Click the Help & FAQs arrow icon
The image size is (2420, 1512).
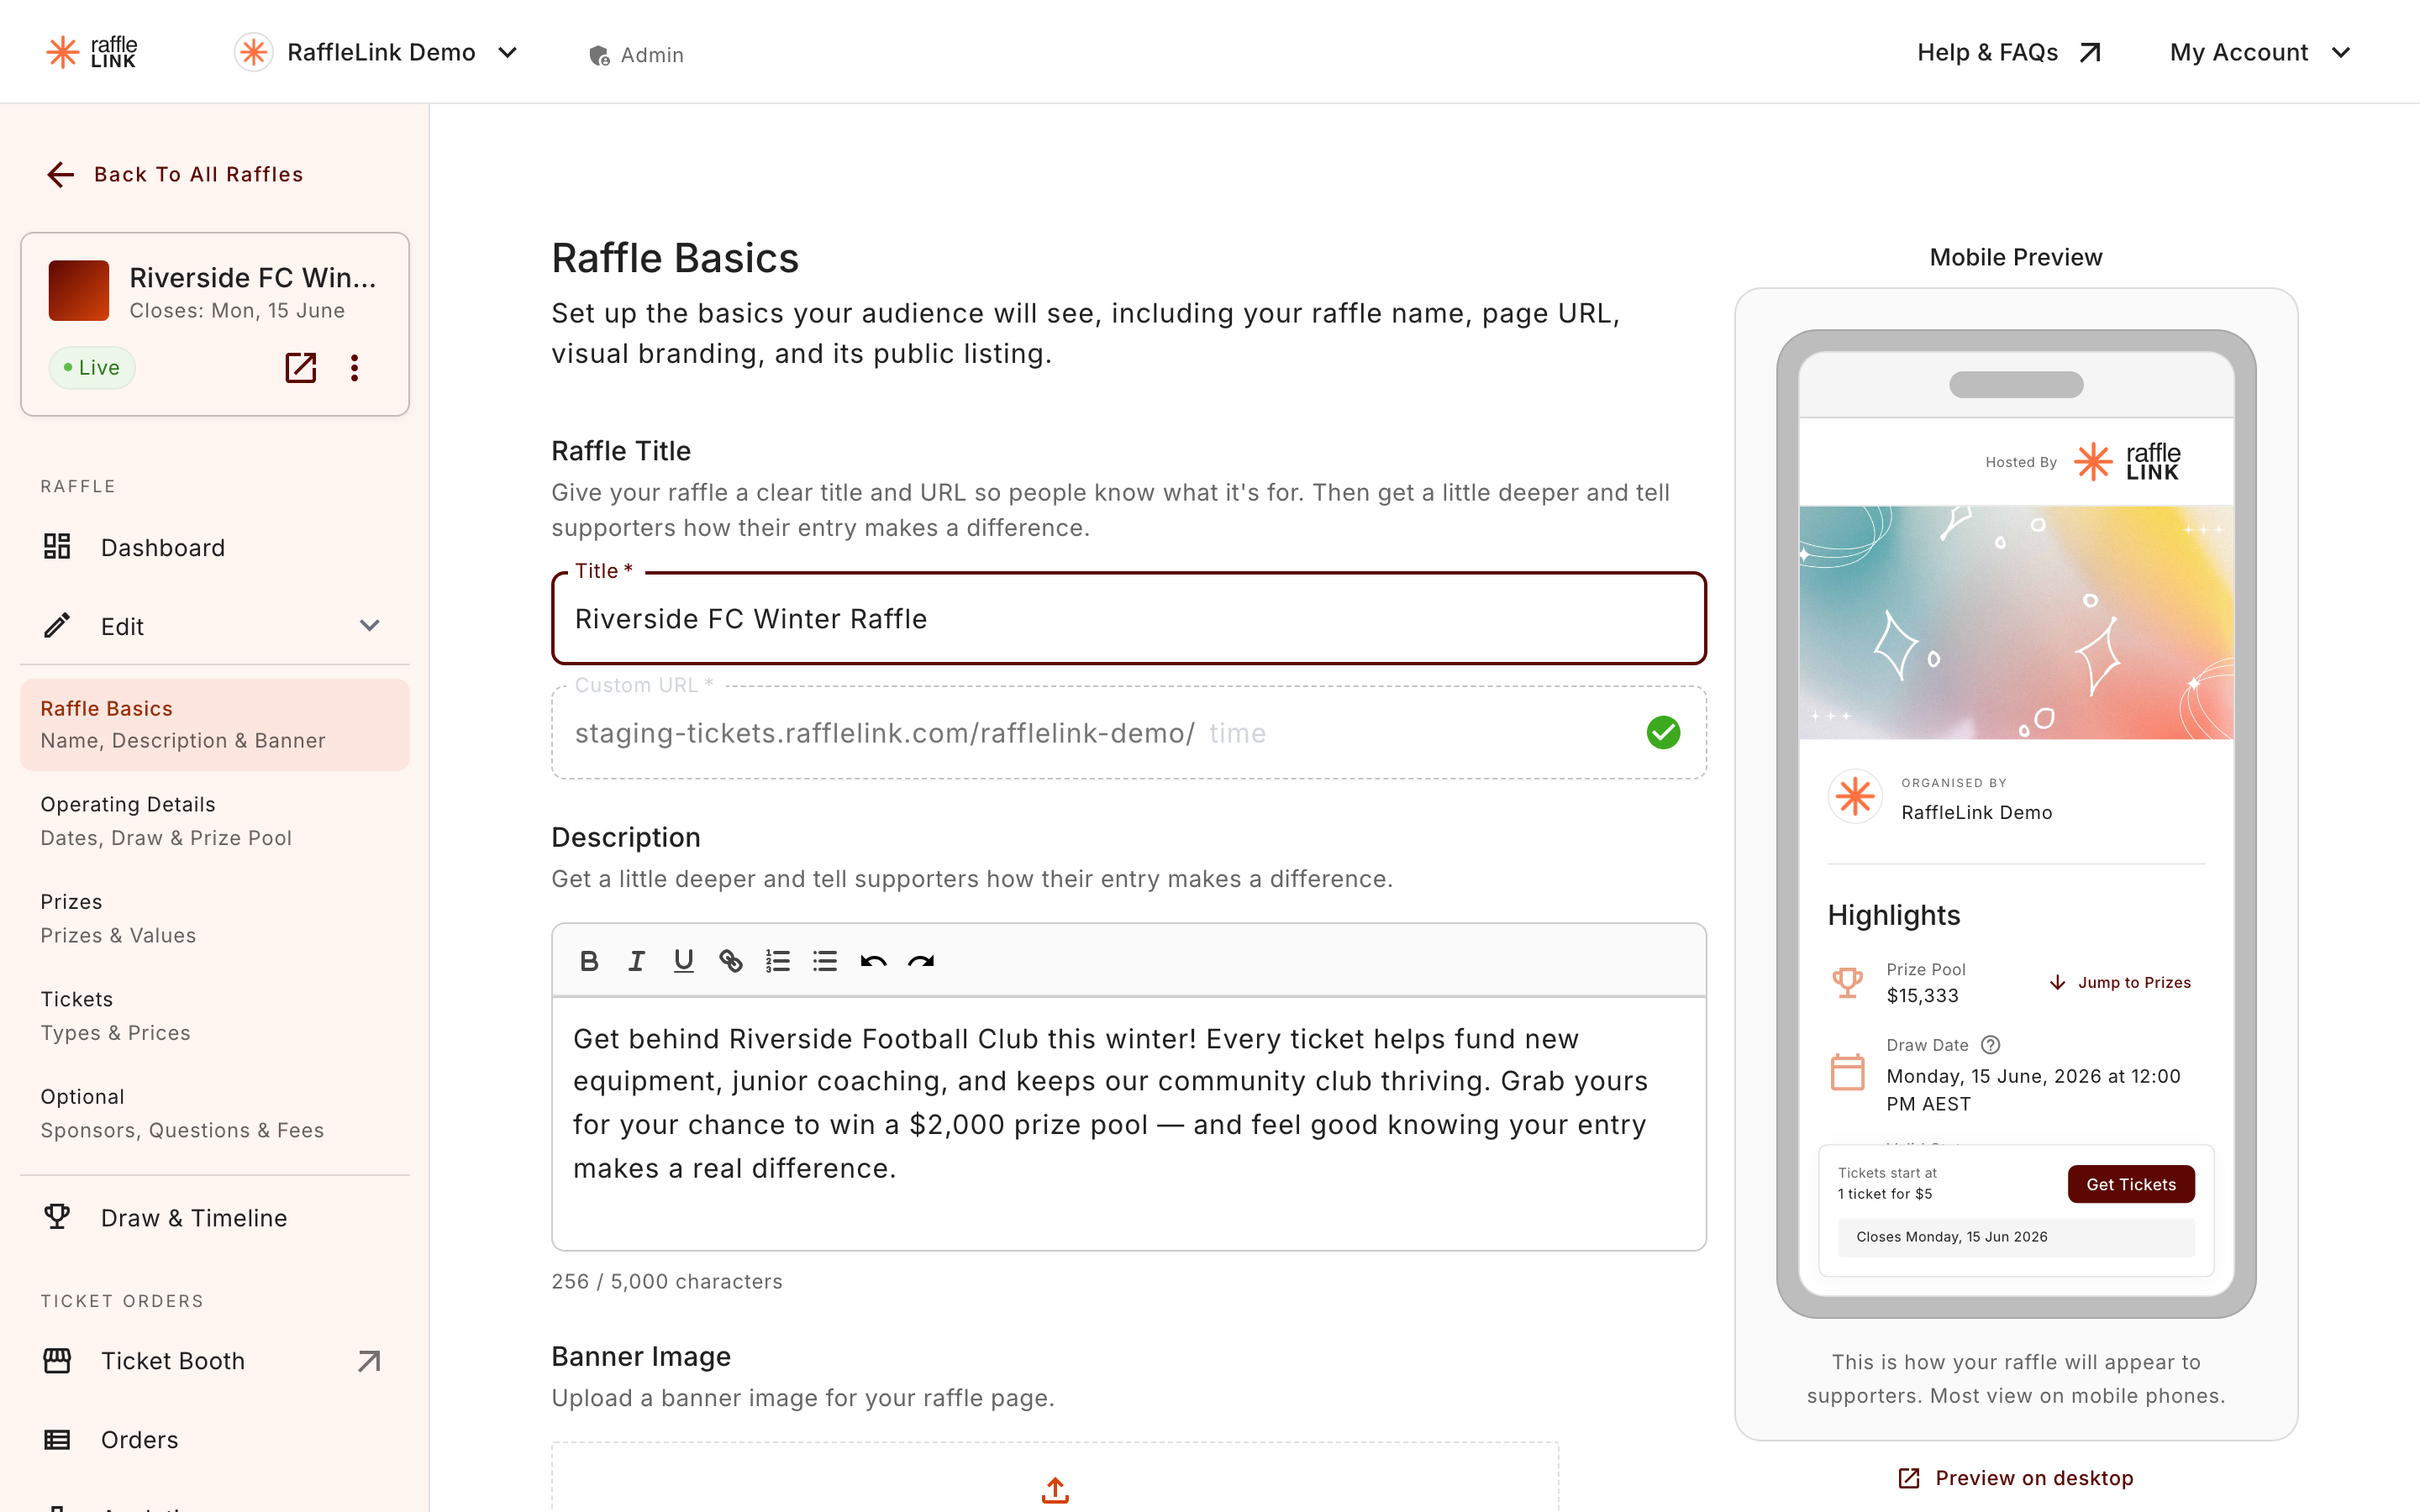[x=2090, y=52]
